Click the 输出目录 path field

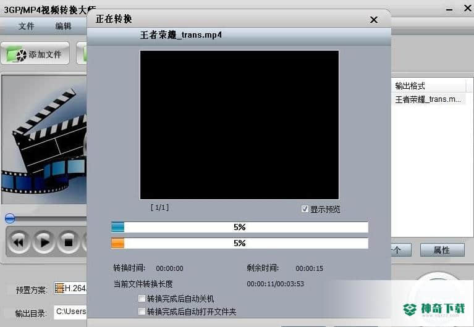tap(70, 312)
